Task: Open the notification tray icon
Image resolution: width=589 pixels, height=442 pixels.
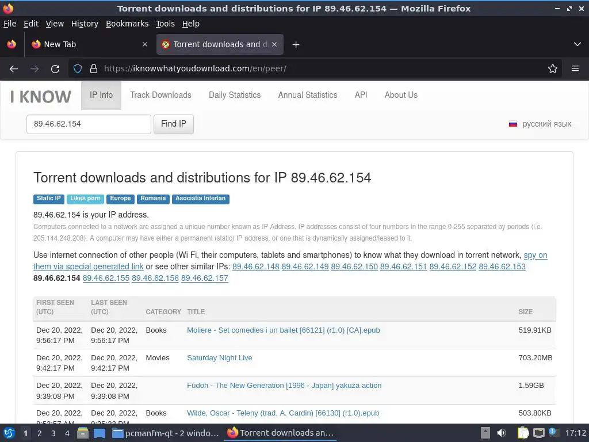Action: tap(553, 432)
